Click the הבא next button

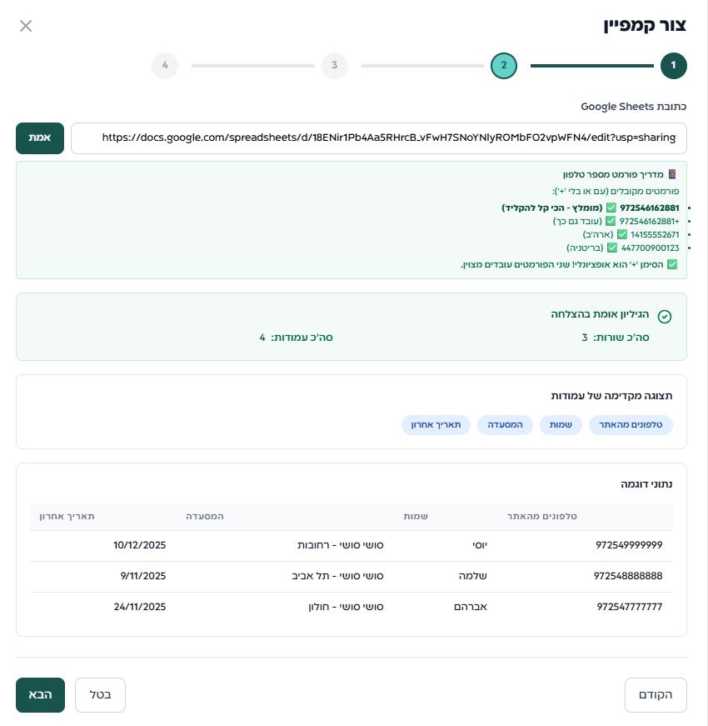click(x=40, y=695)
